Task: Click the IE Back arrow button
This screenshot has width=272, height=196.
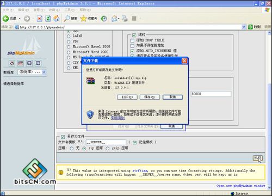Action: (x=5, y=19)
